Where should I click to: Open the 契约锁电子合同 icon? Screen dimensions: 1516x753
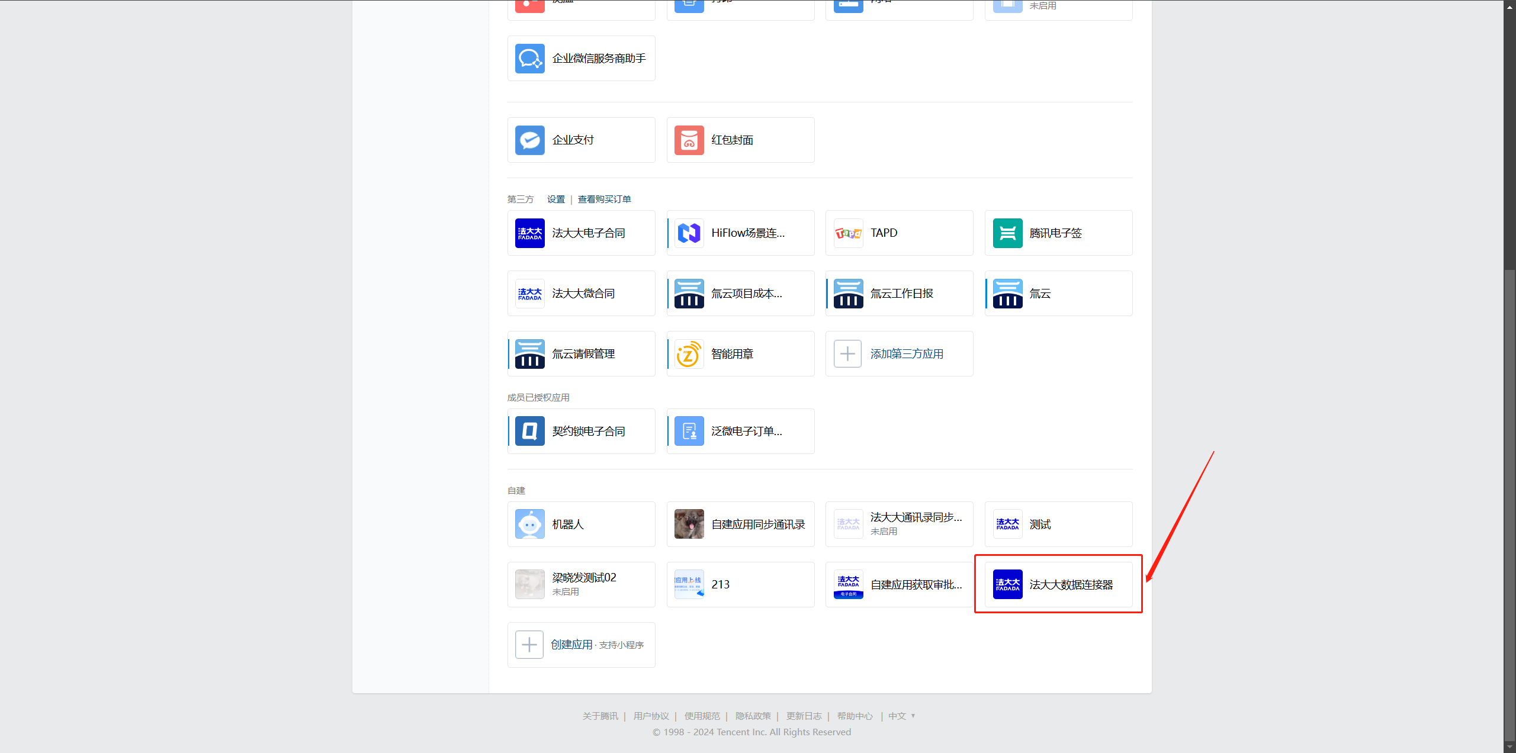529,432
